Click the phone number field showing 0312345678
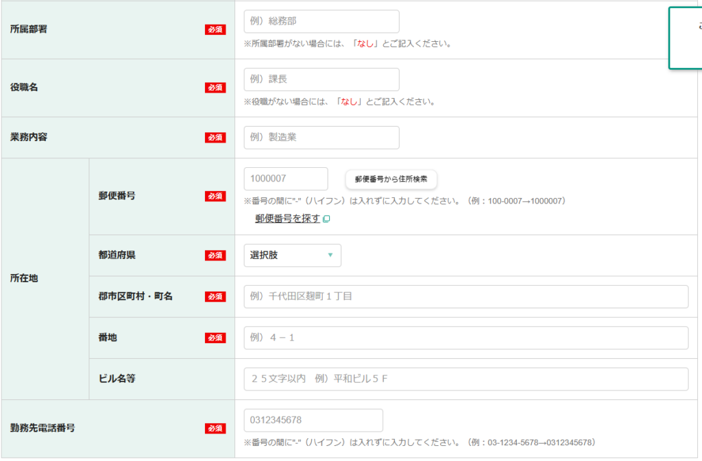Viewport: 702px width, 461px height. (x=313, y=420)
